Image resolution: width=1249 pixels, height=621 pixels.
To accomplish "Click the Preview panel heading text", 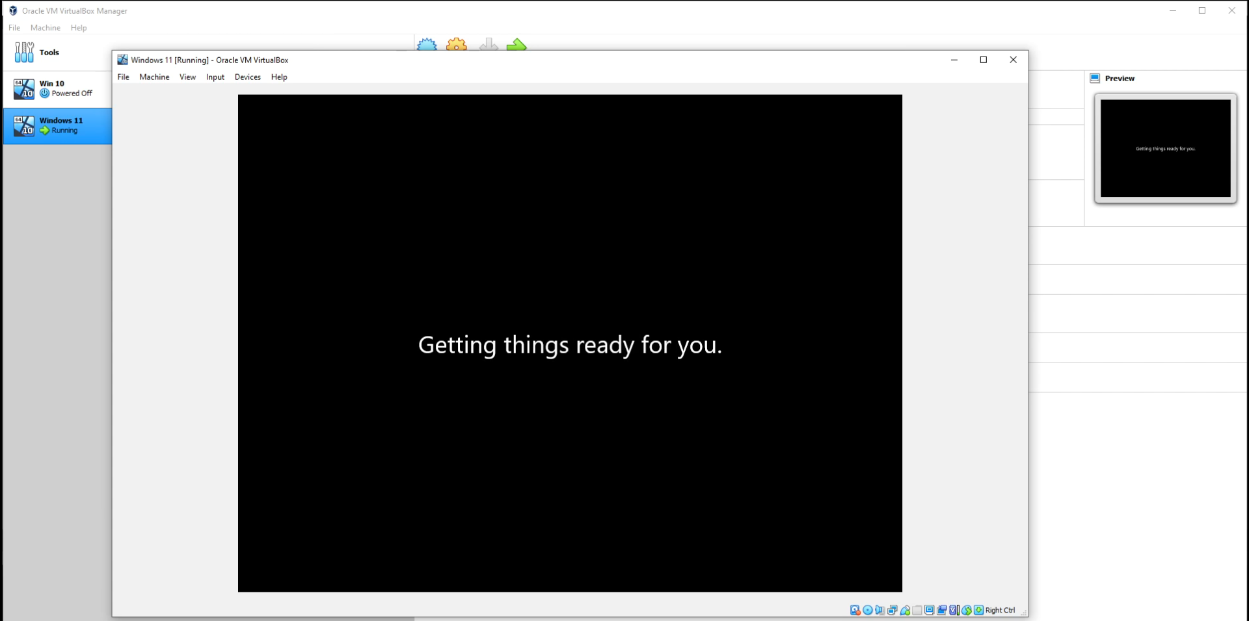I will [x=1120, y=79].
